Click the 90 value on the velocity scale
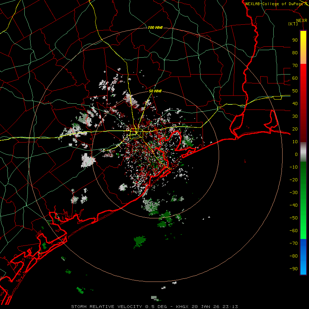Image resolution: width=309 pixels, height=309 pixels. point(295,40)
